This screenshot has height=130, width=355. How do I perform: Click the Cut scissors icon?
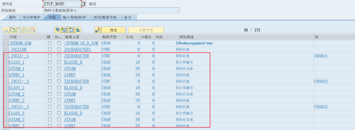(x=6, y=30)
